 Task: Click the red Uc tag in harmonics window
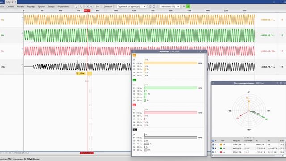[134, 105]
